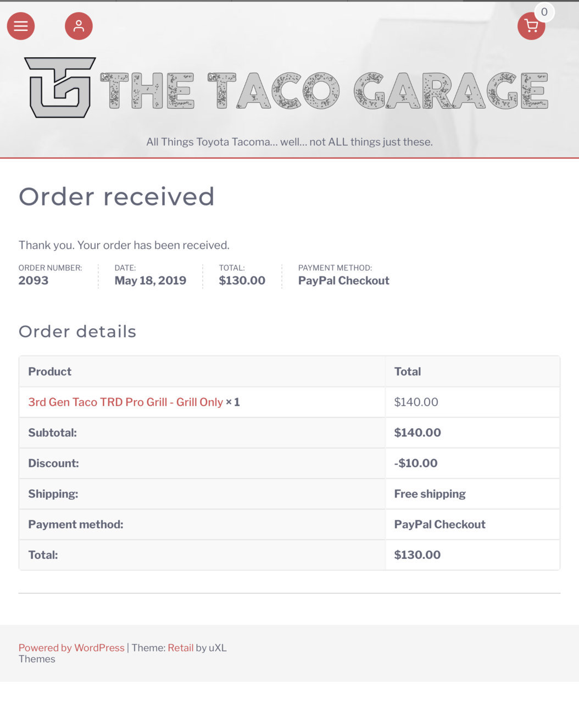The height and width of the screenshot is (703, 579).
Task: Follow the Powered by WordPress link
Action: coord(71,647)
